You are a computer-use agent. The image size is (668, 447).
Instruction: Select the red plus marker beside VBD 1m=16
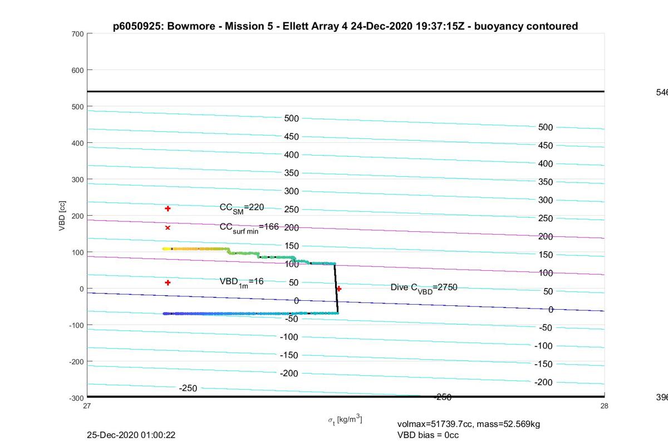coord(168,282)
